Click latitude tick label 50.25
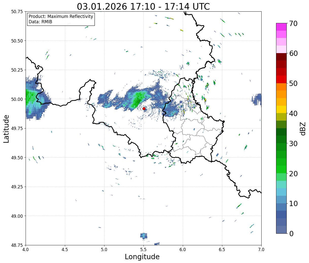The image size is (309, 263). (x=17, y=70)
